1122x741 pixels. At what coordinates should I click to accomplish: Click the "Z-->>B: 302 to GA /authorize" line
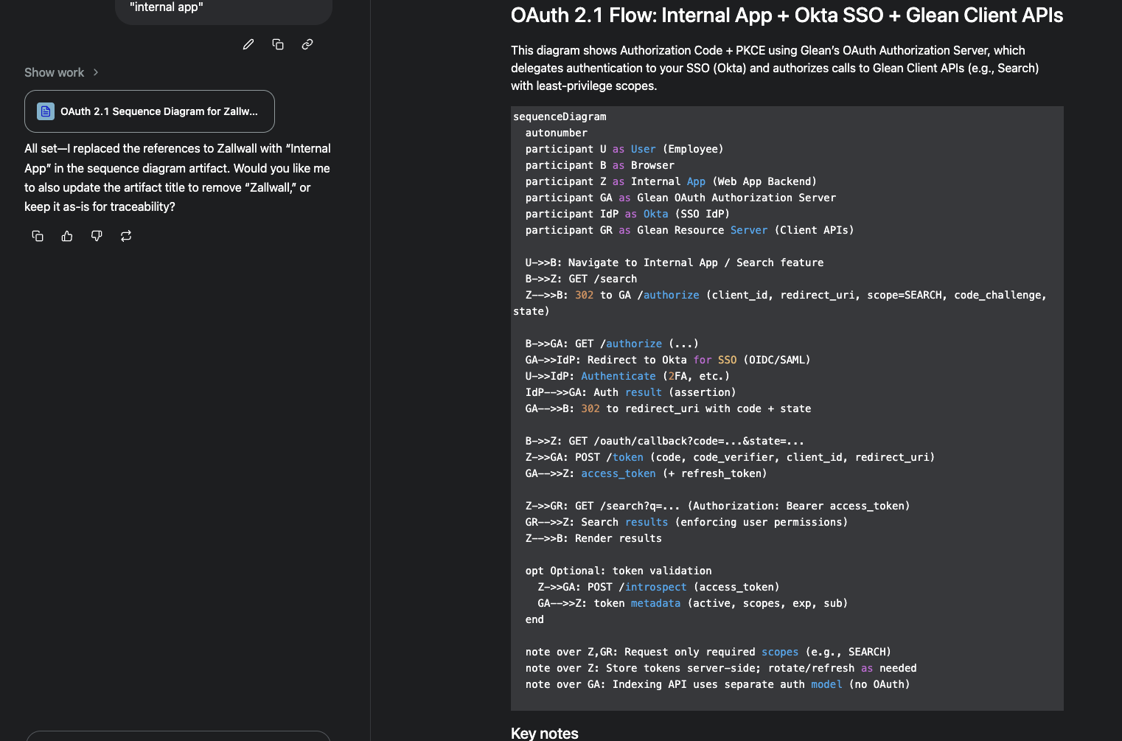coord(780,303)
